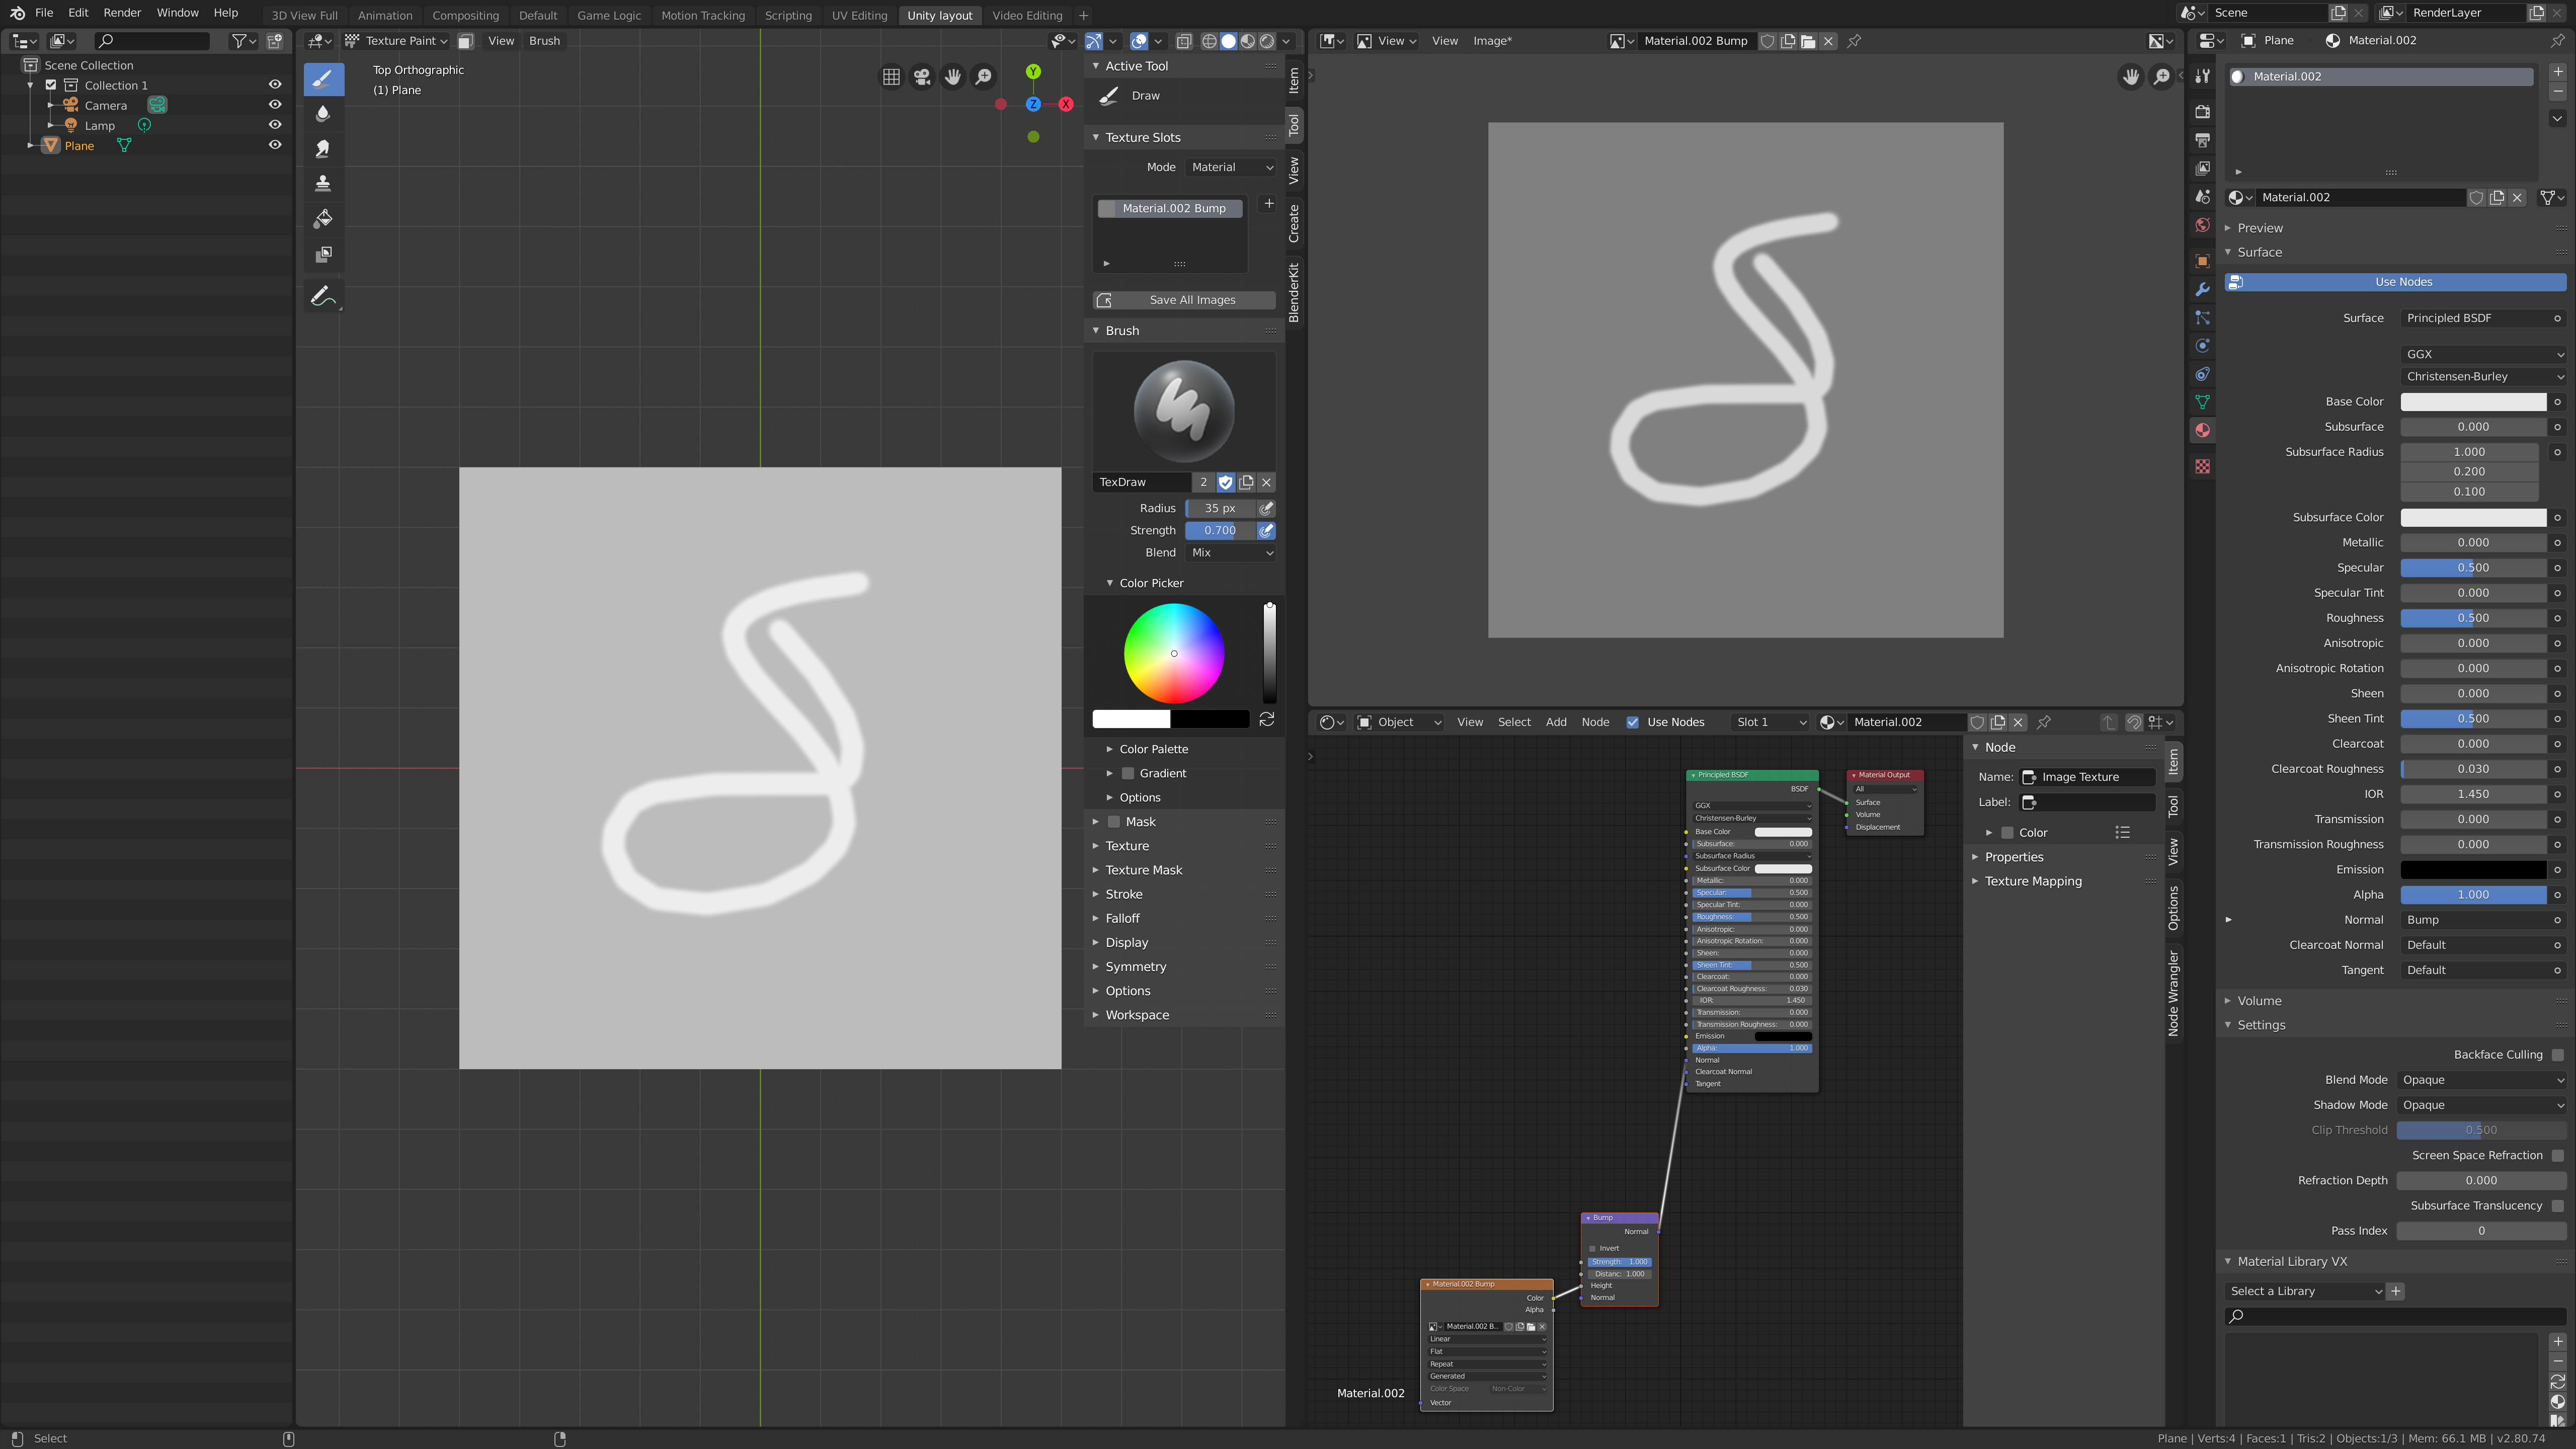Screen dimensions: 2576x1449
Task: Select the Fill bucket tool
Action: [x=323, y=219]
